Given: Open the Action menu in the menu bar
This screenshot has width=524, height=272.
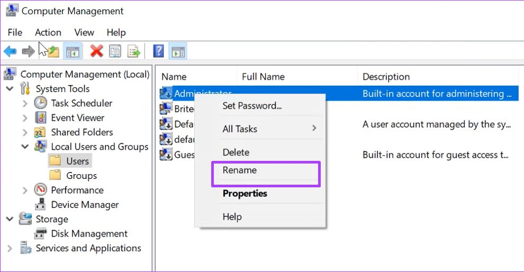Looking at the screenshot, I should coord(48,32).
